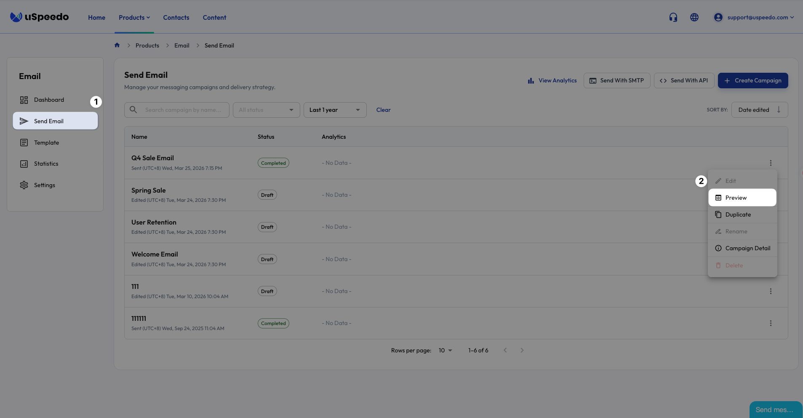The width and height of the screenshot is (803, 418).
Task: Open Template section in sidebar
Action: (46, 143)
